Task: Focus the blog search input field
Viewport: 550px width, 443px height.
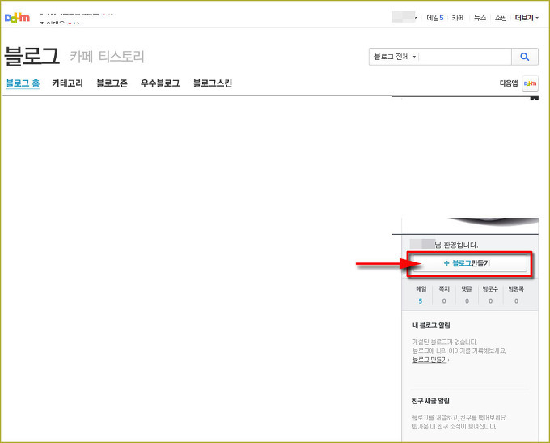Action: click(x=465, y=57)
